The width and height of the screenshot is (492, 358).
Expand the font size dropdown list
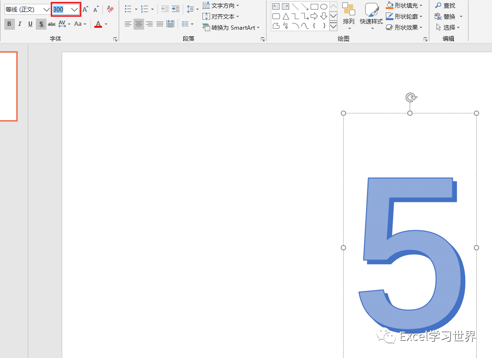coord(74,10)
